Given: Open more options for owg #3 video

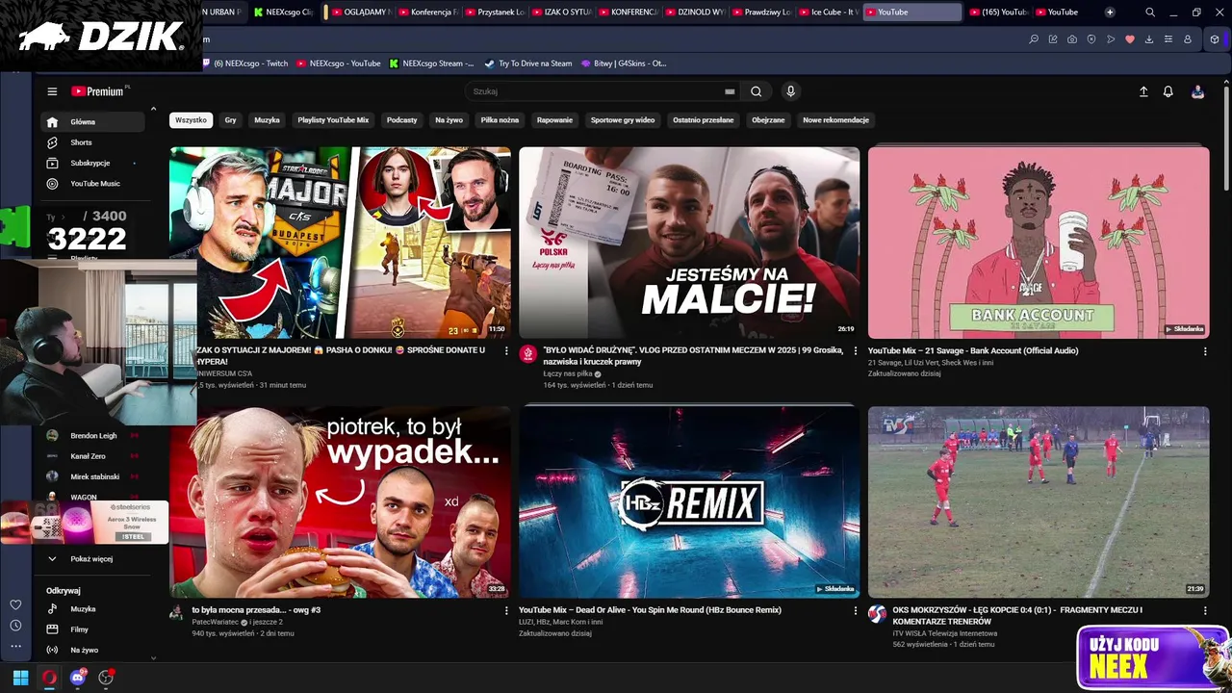Looking at the screenshot, I should coord(506,610).
